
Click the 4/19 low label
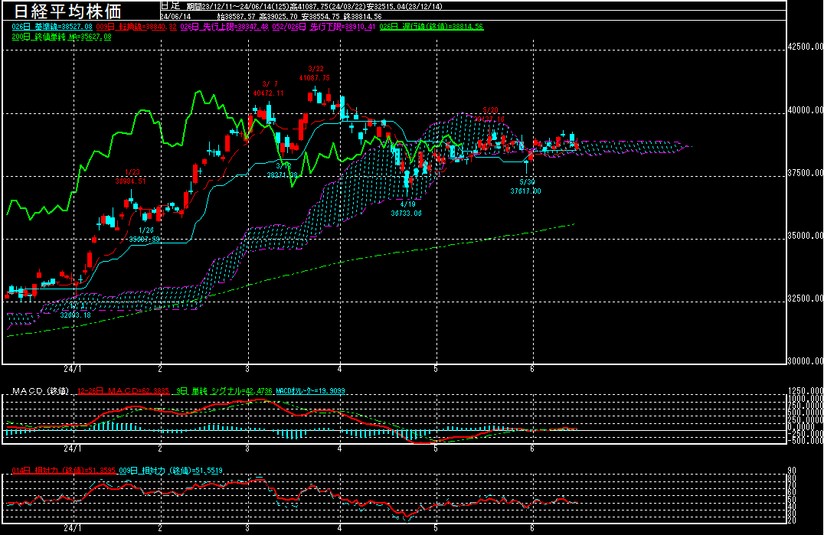tap(406, 209)
